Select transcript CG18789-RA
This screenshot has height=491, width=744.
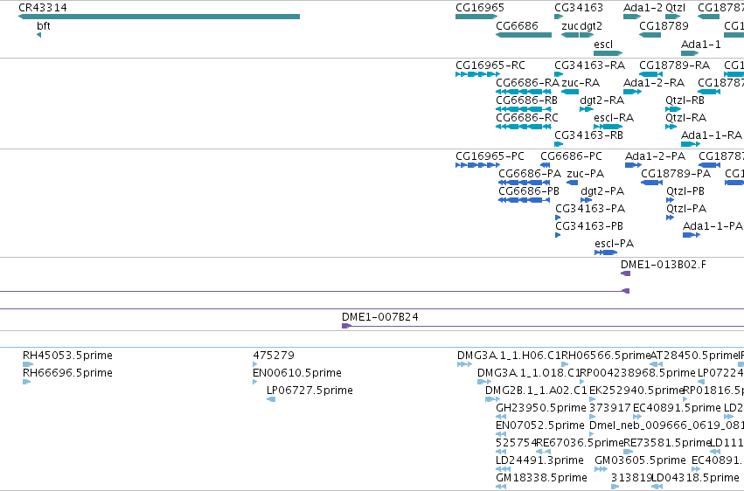(x=674, y=65)
